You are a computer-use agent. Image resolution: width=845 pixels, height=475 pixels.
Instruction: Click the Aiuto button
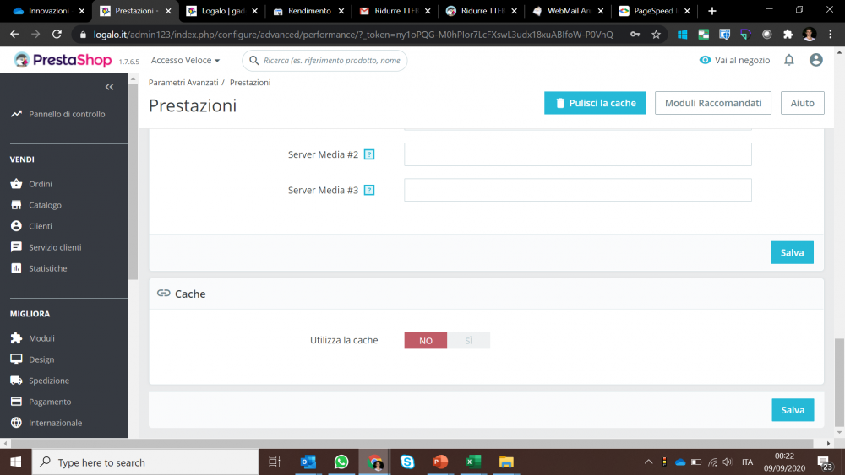click(x=803, y=103)
